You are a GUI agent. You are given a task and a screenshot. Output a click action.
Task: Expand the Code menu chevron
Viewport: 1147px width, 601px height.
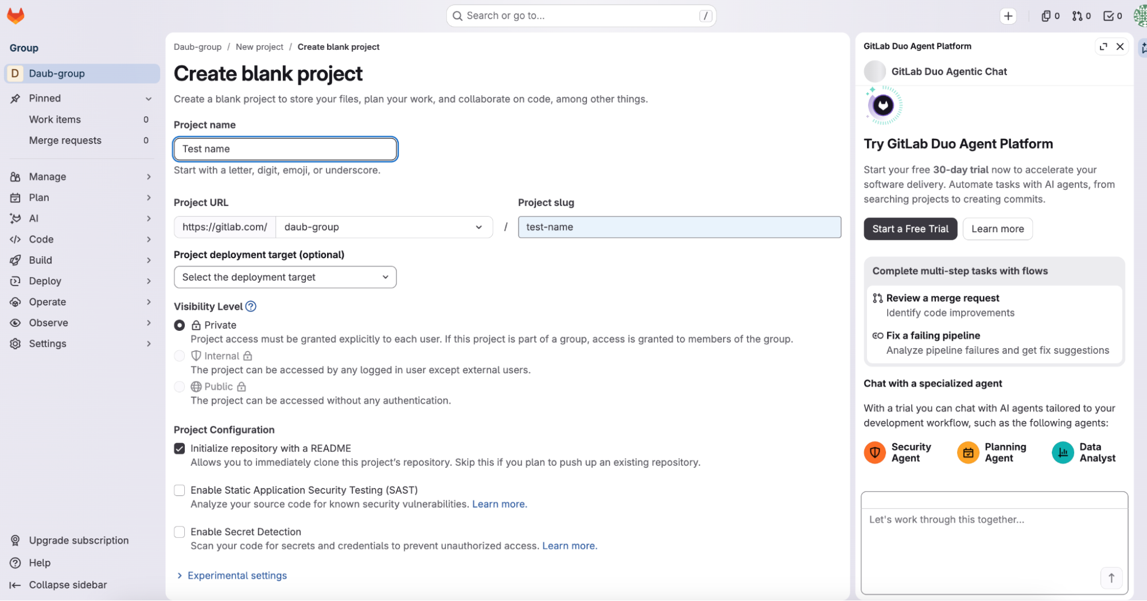tap(149, 240)
